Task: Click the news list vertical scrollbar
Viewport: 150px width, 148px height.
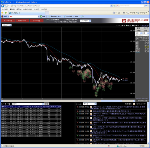Action: (148, 123)
